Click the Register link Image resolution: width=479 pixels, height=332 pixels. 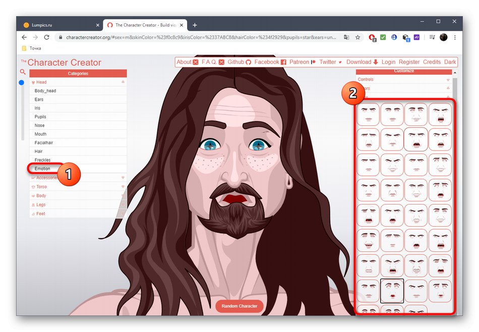coord(409,62)
